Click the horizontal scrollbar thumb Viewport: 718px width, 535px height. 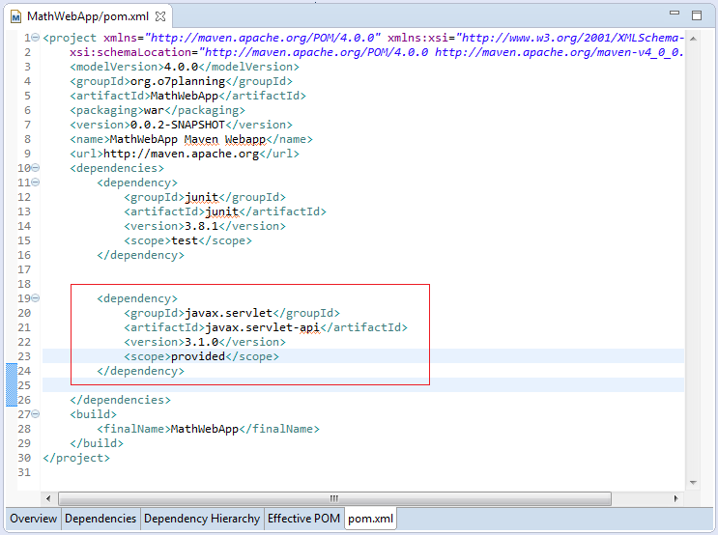(x=334, y=498)
